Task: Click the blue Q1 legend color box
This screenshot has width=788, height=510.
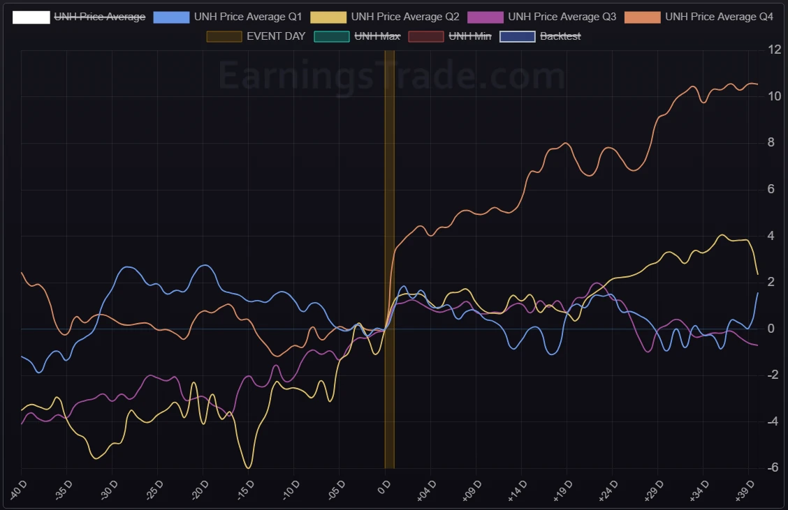Action: click(x=171, y=17)
